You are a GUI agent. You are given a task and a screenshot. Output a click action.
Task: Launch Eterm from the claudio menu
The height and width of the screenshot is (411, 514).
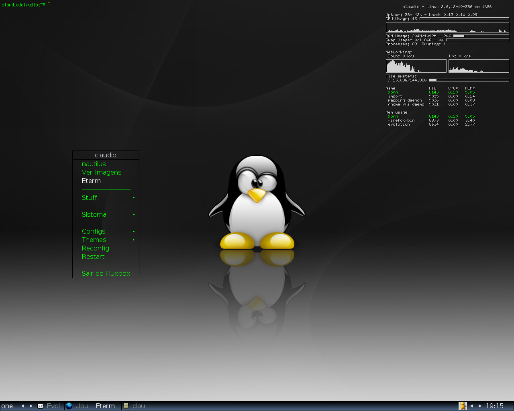pyautogui.click(x=106, y=181)
